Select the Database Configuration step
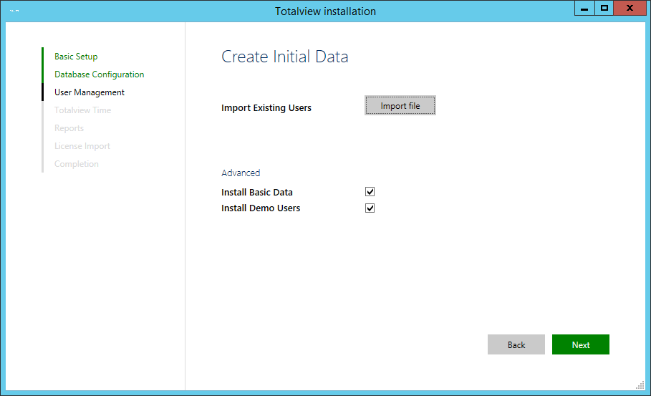Viewport: 651px width, 396px height. pyautogui.click(x=100, y=74)
